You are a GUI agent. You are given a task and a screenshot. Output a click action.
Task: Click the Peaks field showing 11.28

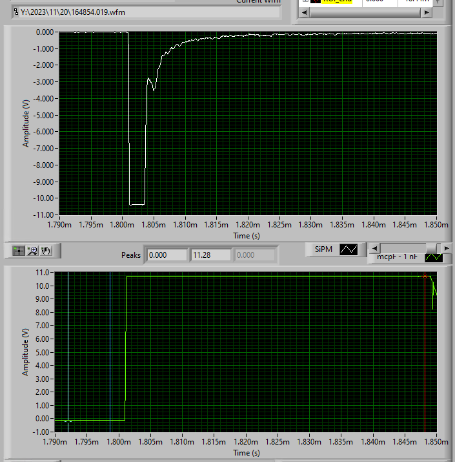coord(211,255)
